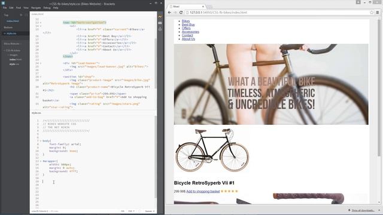Open the Edit menu in Brackets
Screen dimensions: 383x215
tap(11, 8)
